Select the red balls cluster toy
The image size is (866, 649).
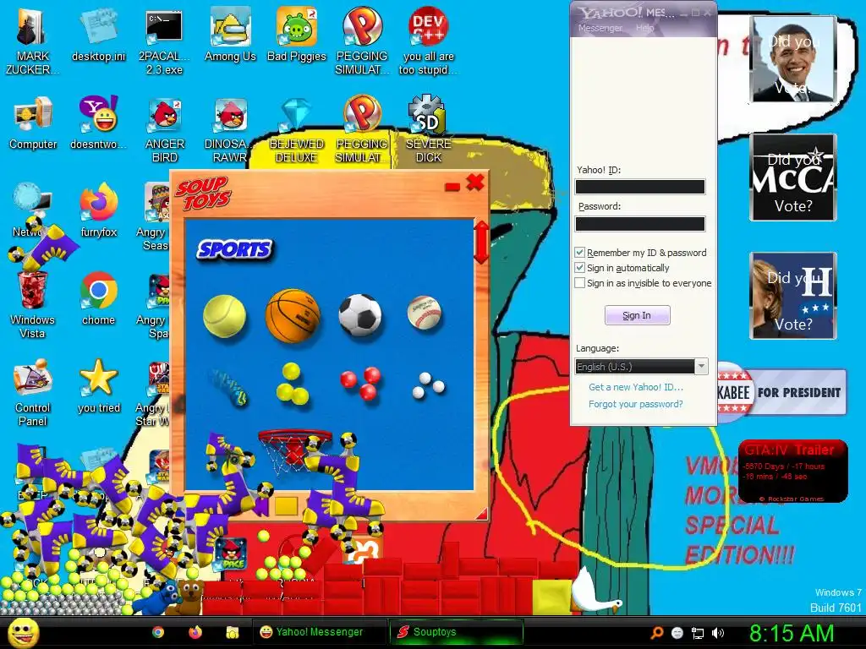(x=360, y=383)
